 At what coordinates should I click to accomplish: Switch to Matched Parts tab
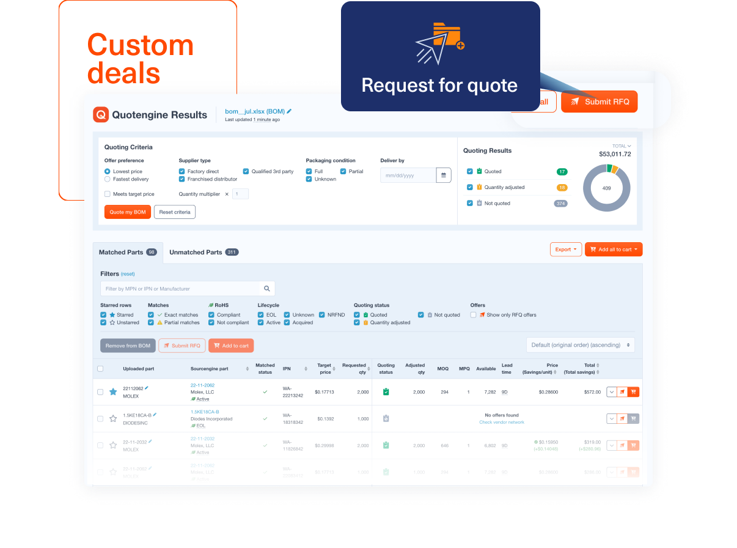(x=128, y=253)
